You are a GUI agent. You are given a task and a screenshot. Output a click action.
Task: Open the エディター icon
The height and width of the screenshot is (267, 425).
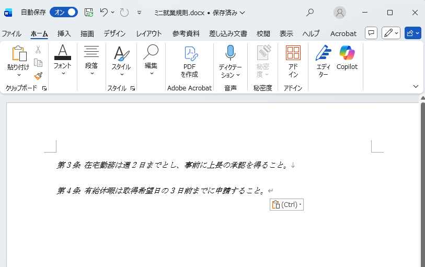click(324, 61)
